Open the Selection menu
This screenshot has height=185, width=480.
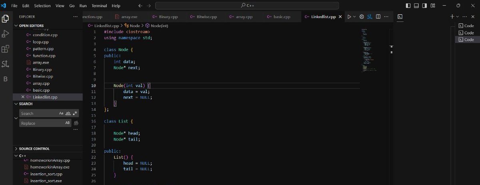click(x=42, y=6)
